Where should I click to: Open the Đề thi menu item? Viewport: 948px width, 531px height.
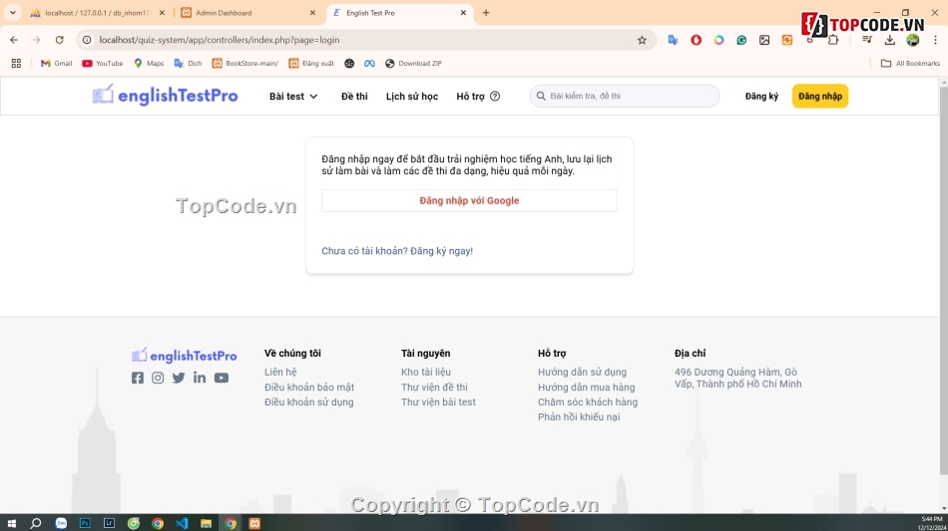pos(354,96)
